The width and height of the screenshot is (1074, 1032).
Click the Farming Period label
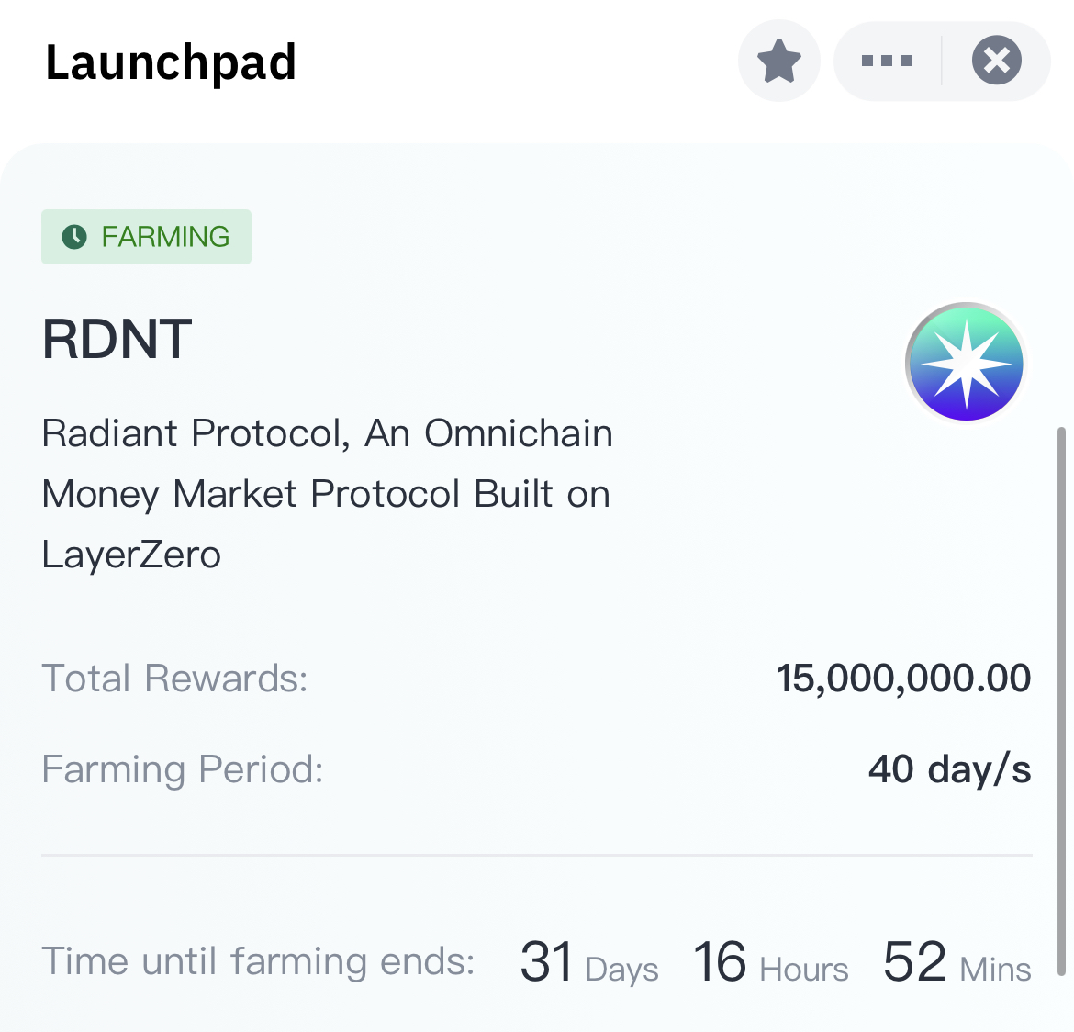tap(183, 769)
